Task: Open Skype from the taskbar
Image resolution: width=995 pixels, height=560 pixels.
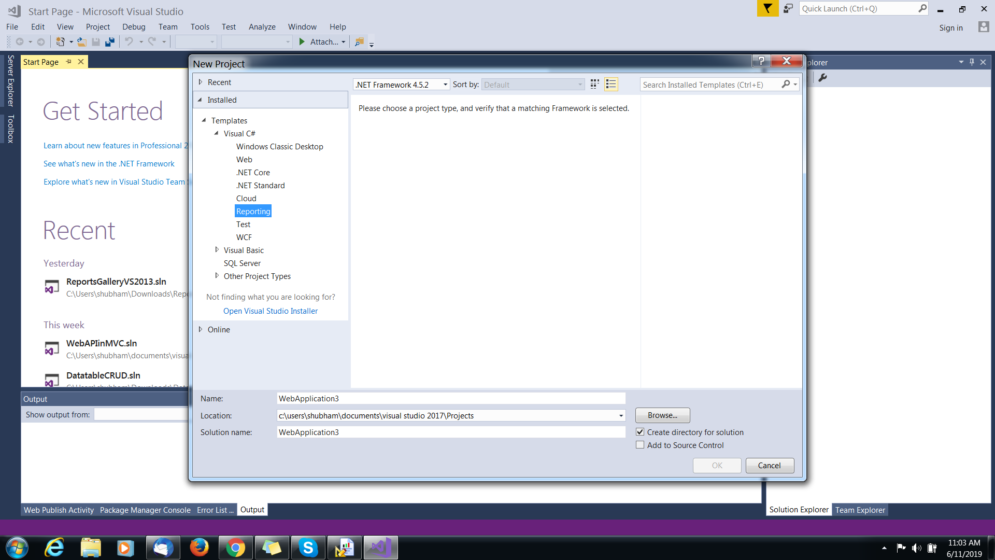Action: coord(308,548)
